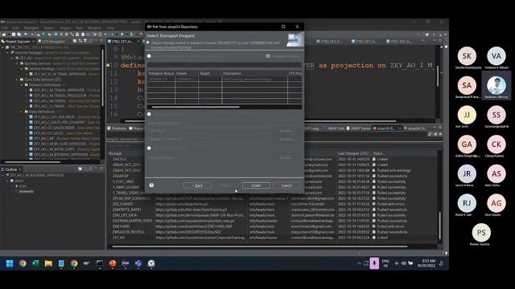This screenshot has width=515, height=289.
Task: Select ZEY_AO_I_M_BOOKING_APPROVER in Project Explorer
Action: coord(60,154)
